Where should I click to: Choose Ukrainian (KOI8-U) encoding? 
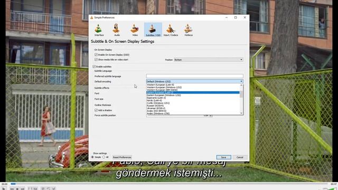coord(193,108)
